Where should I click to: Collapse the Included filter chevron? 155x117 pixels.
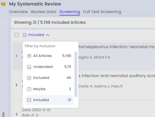pos(47,35)
